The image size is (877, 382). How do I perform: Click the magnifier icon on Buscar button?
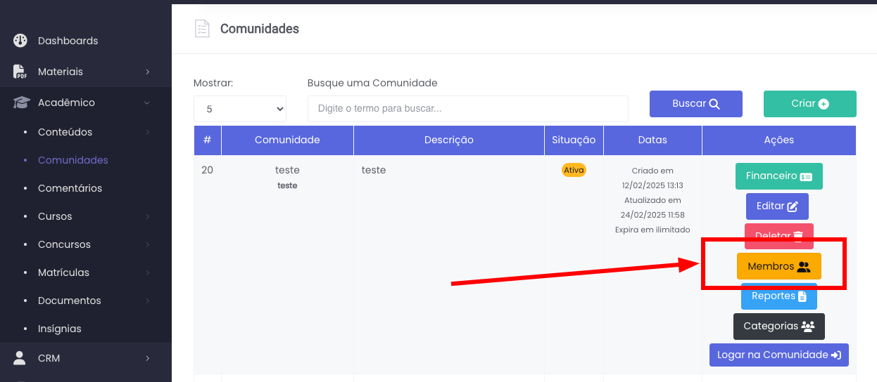click(x=714, y=104)
